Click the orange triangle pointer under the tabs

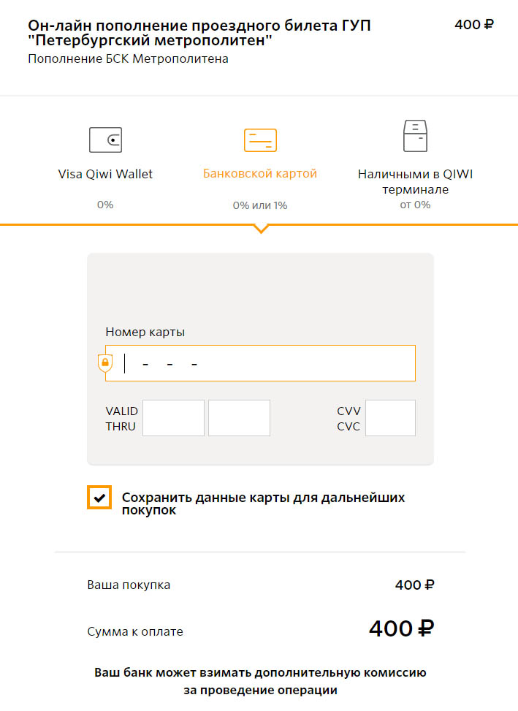click(261, 229)
